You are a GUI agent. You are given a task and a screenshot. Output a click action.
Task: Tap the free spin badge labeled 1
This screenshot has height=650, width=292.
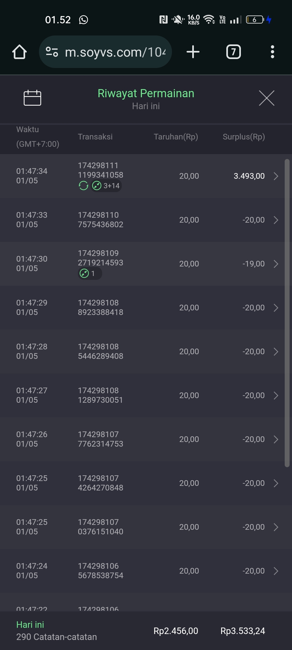click(x=89, y=274)
